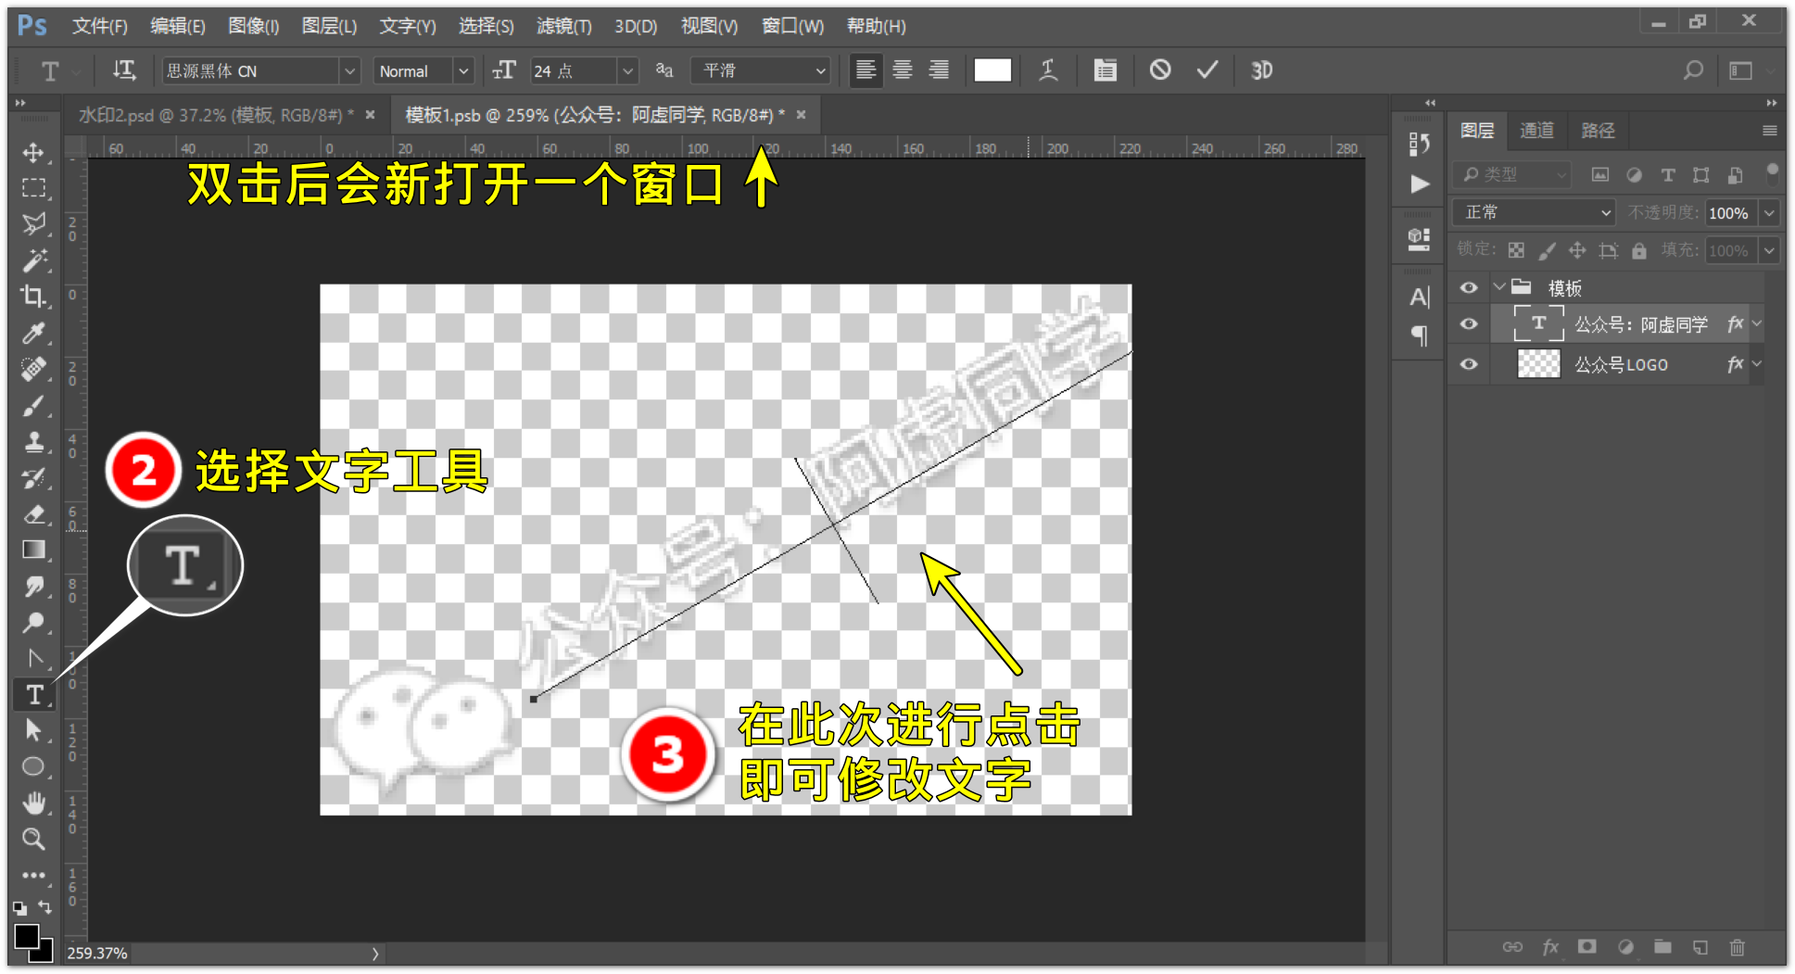Select the Healing Brush tool

[x=34, y=369]
